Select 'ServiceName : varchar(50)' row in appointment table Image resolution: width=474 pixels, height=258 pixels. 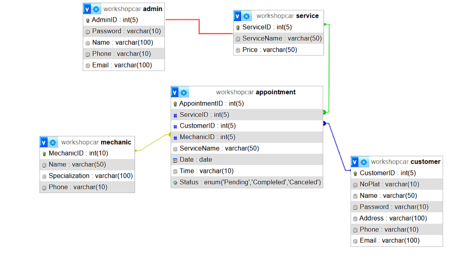coord(247,148)
